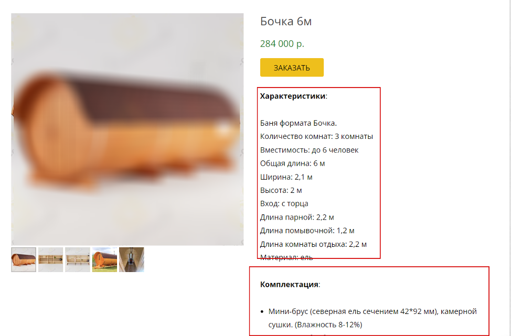Click the Характеристики heading
This screenshot has height=336, width=511.
coord(294,96)
